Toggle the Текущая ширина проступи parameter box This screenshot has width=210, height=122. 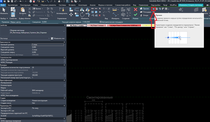point(65,75)
